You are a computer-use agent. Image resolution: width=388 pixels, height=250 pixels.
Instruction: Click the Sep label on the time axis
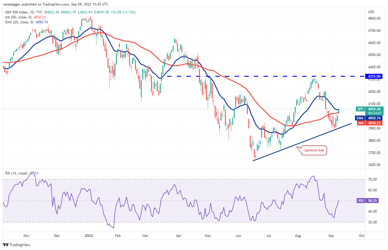point(331,235)
